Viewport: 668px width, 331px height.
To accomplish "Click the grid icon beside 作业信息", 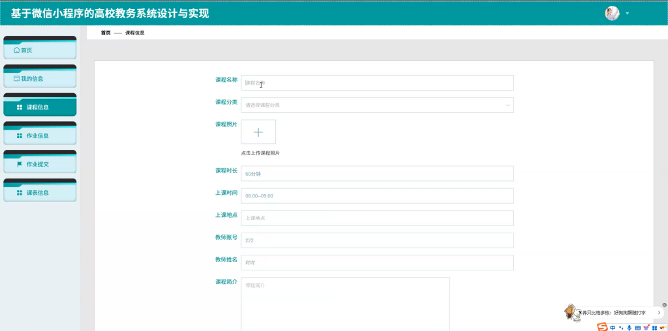I will 19,136.
